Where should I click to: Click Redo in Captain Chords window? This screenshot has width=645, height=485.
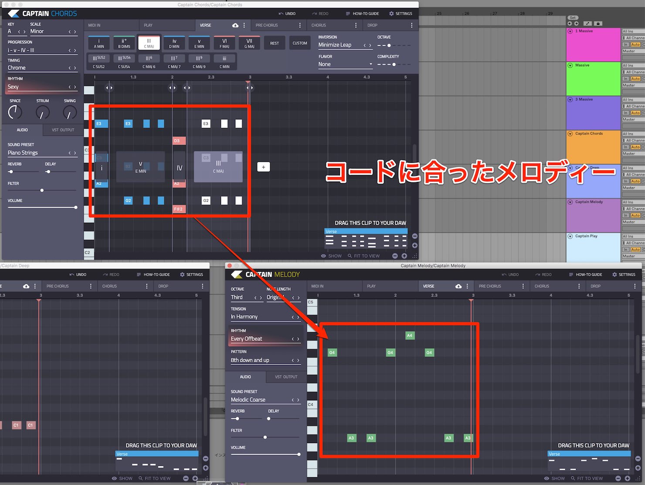pyautogui.click(x=320, y=13)
